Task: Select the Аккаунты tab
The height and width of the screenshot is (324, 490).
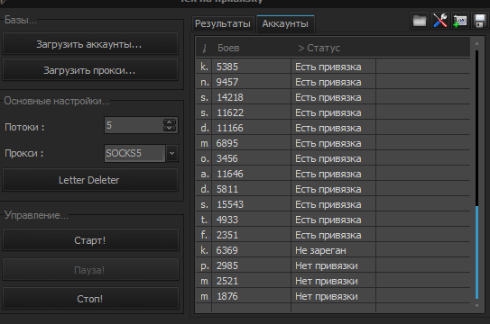Action: pyautogui.click(x=285, y=24)
